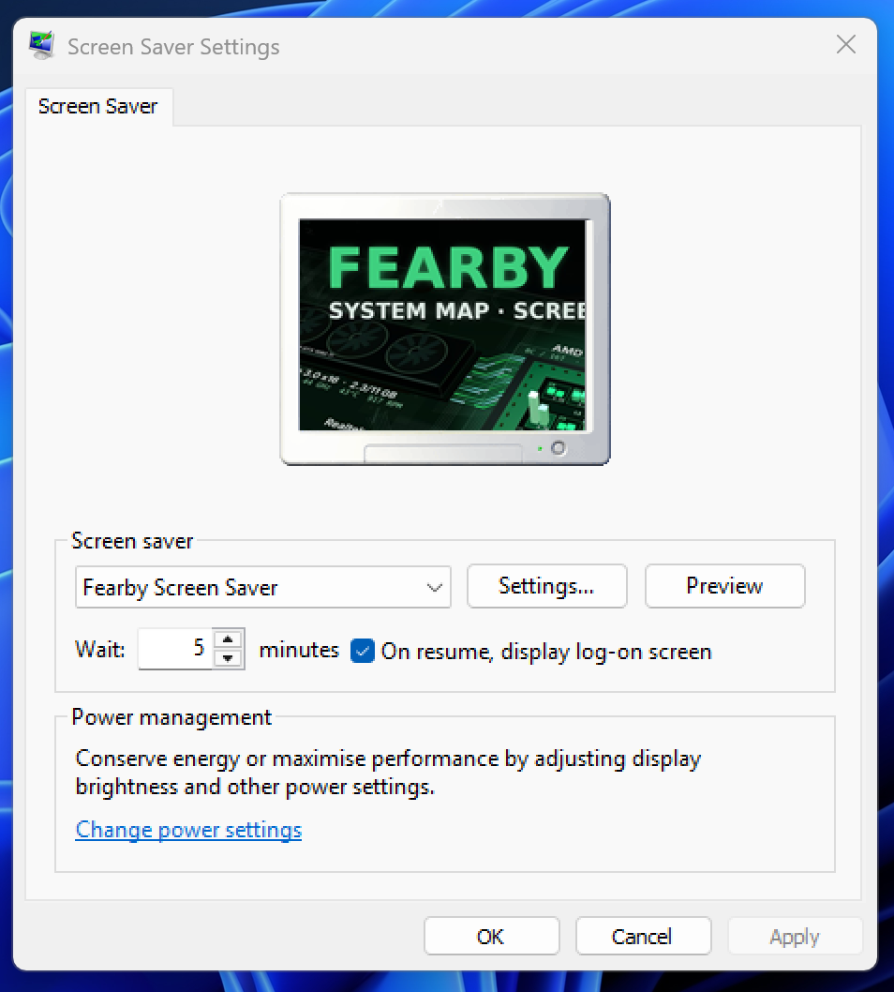This screenshot has width=894, height=992.
Task: Toggle On resume, display log-on screen checkbox
Action: (363, 651)
